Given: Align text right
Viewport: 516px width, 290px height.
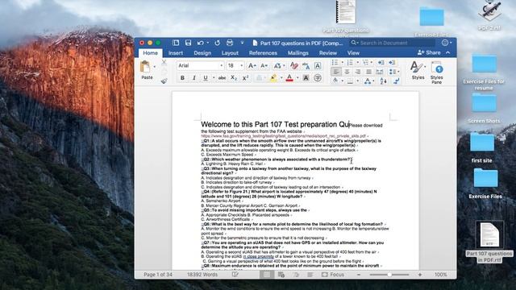Looking at the screenshot, I should pos(358,72).
